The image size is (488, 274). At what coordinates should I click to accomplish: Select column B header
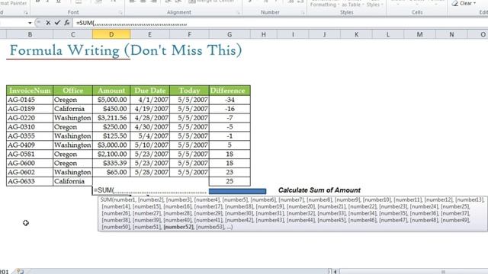(x=30, y=34)
